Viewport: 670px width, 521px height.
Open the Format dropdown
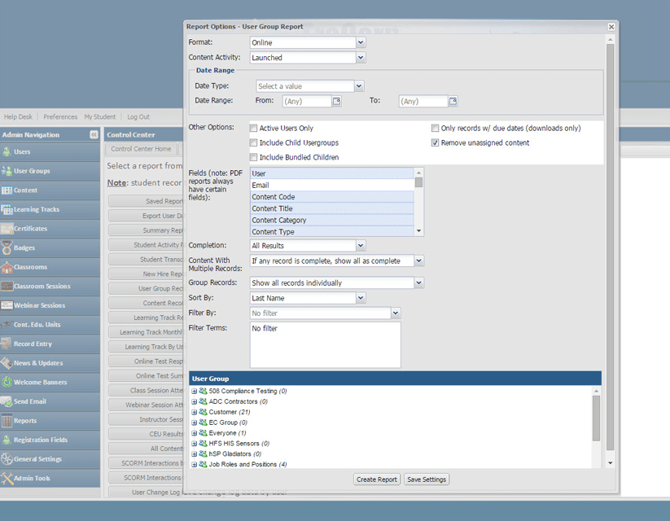[361, 42]
